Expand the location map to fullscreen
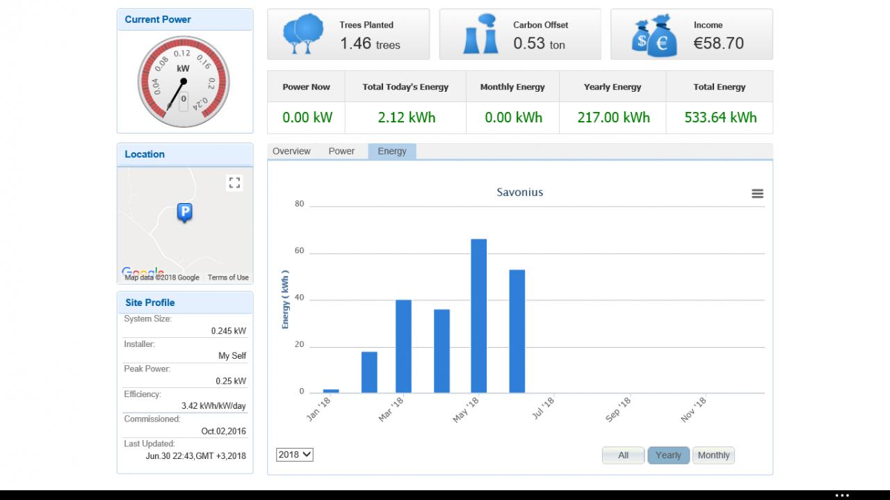The image size is (890, 500). click(x=234, y=183)
